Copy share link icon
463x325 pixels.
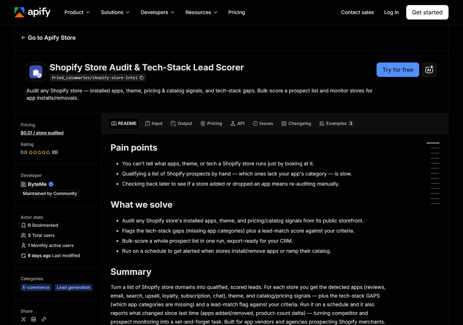[44, 319]
